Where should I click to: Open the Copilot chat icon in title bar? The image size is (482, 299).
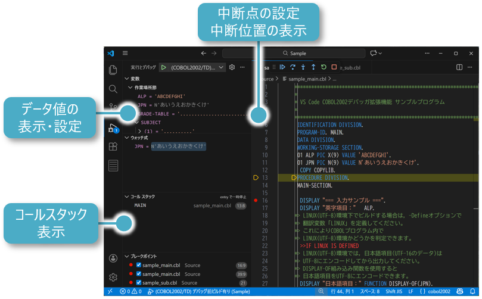(374, 53)
